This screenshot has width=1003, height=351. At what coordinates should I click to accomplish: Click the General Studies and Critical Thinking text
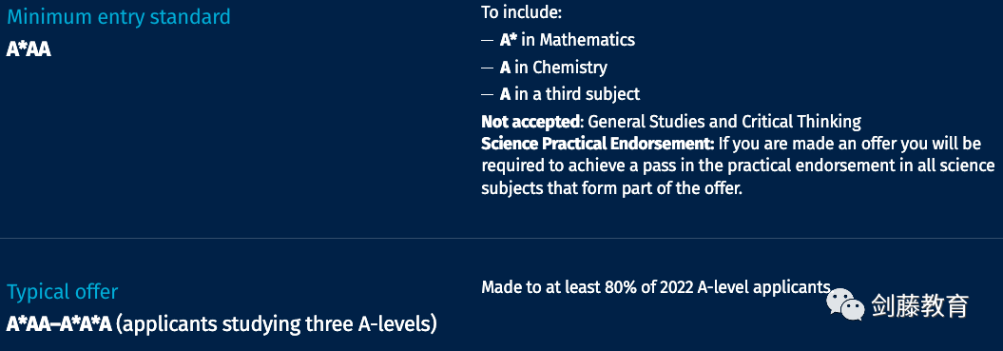pyautogui.click(x=724, y=121)
